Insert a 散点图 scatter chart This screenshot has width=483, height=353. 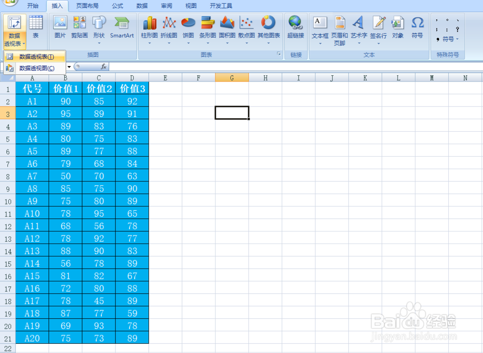246,30
